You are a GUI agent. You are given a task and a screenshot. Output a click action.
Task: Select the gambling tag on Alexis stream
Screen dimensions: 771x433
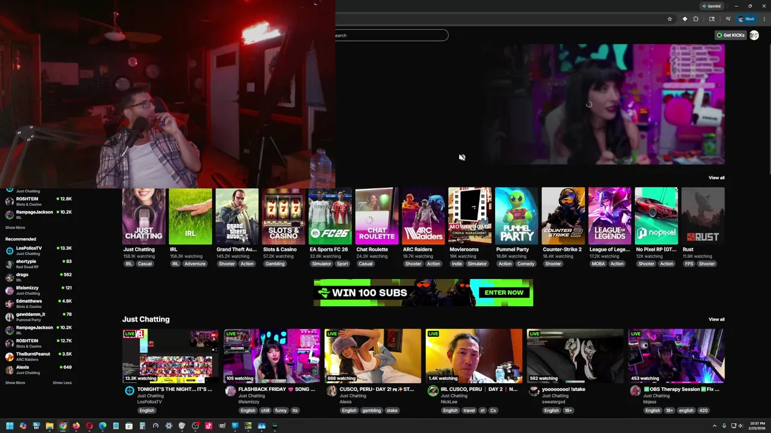(371, 410)
